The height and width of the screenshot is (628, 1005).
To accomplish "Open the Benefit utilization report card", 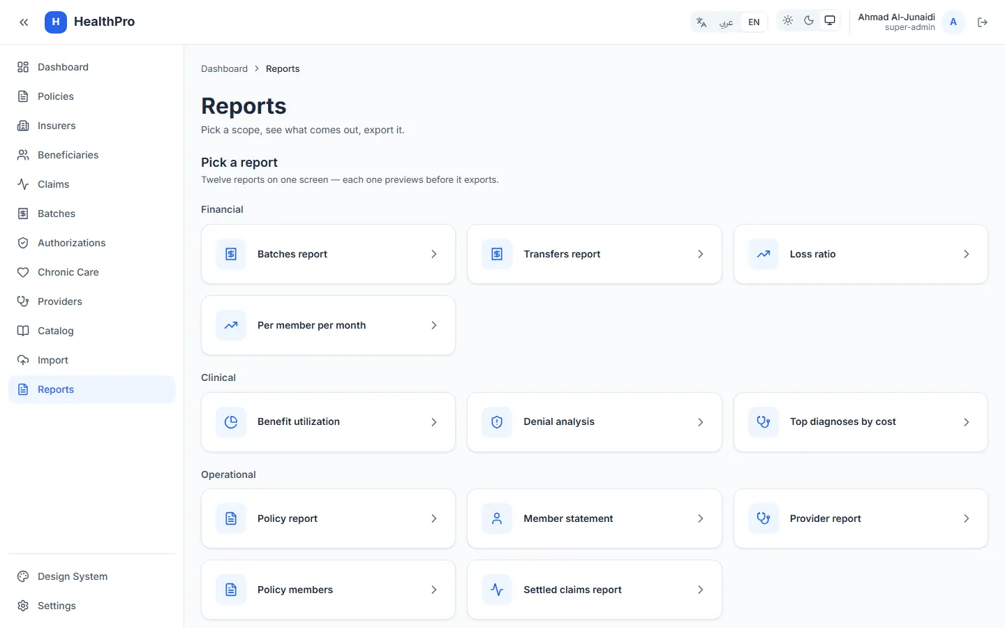I will click(x=328, y=422).
